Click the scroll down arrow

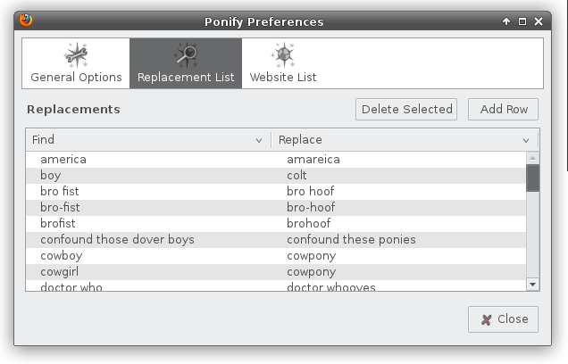tap(532, 284)
